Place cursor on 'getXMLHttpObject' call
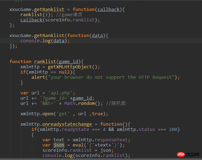 70,67
